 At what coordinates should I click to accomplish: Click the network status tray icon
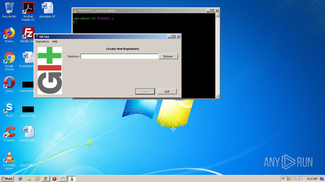tap(289, 179)
